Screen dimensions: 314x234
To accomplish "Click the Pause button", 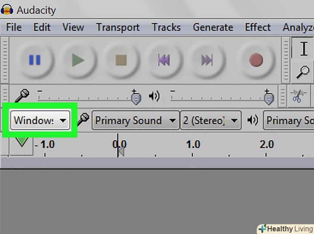I will pos(35,60).
